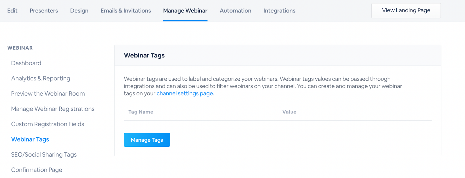
Task: Click the View Landing Page button
Action: (x=406, y=10)
